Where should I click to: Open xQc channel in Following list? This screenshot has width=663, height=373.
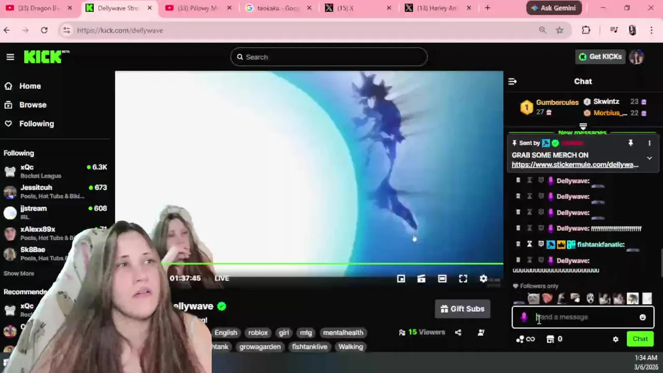pyautogui.click(x=55, y=171)
